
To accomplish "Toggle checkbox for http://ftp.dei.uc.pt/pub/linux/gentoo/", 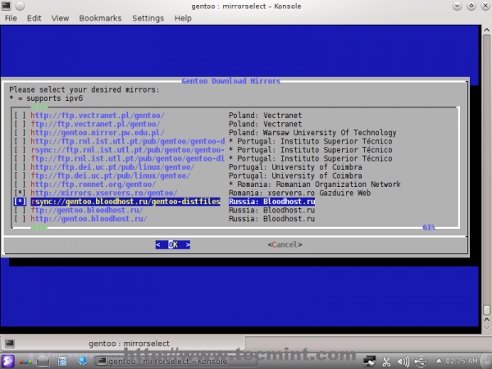I will tap(20, 167).
